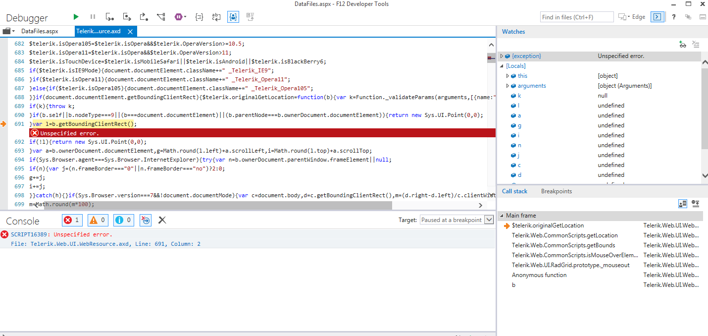708x336 pixels.
Task: Click the Delete all watches icon
Action: pos(696,45)
